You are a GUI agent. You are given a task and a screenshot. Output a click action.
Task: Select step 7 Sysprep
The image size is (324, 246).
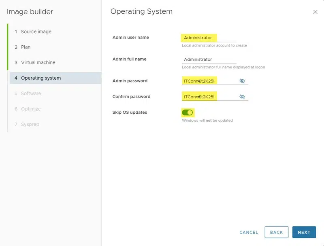(x=30, y=124)
